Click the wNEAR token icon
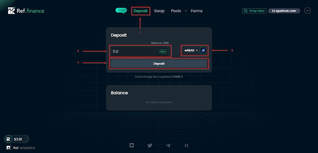 pos(203,51)
